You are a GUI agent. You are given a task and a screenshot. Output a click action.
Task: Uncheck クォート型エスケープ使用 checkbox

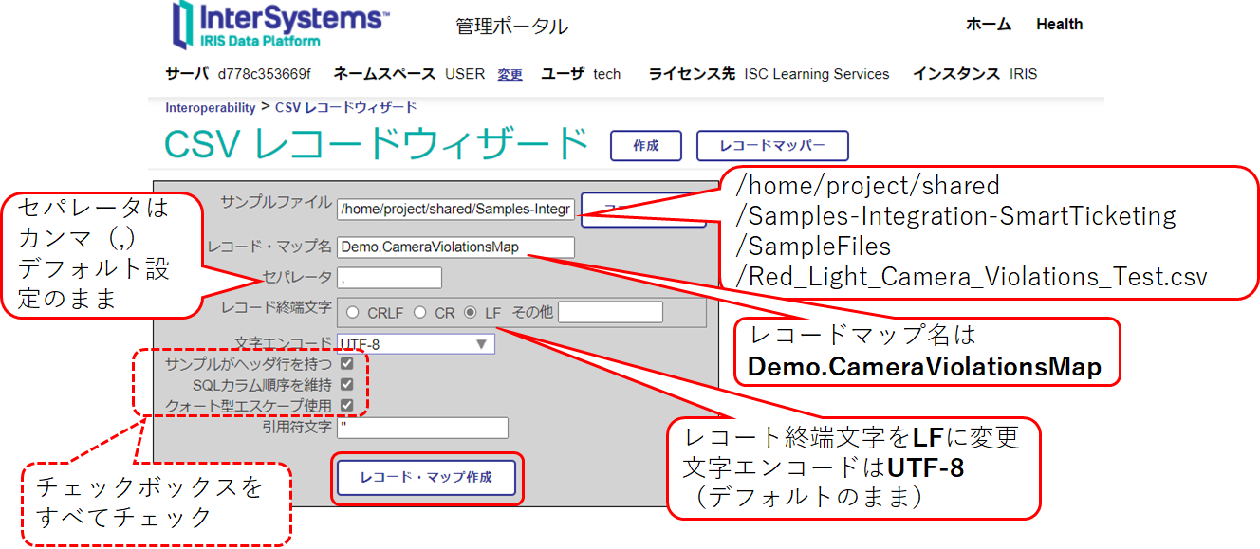[x=347, y=406]
